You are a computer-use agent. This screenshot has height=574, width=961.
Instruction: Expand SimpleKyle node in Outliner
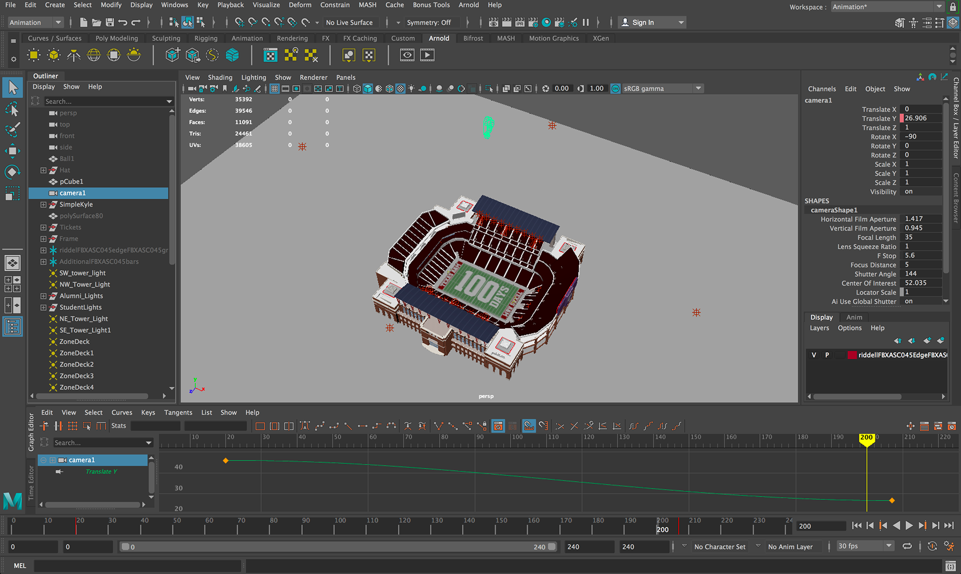(x=44, y=205)
